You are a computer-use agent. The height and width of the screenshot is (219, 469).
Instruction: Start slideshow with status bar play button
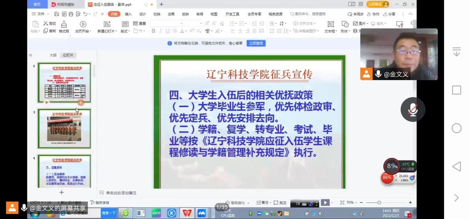(x=325, y=203)
